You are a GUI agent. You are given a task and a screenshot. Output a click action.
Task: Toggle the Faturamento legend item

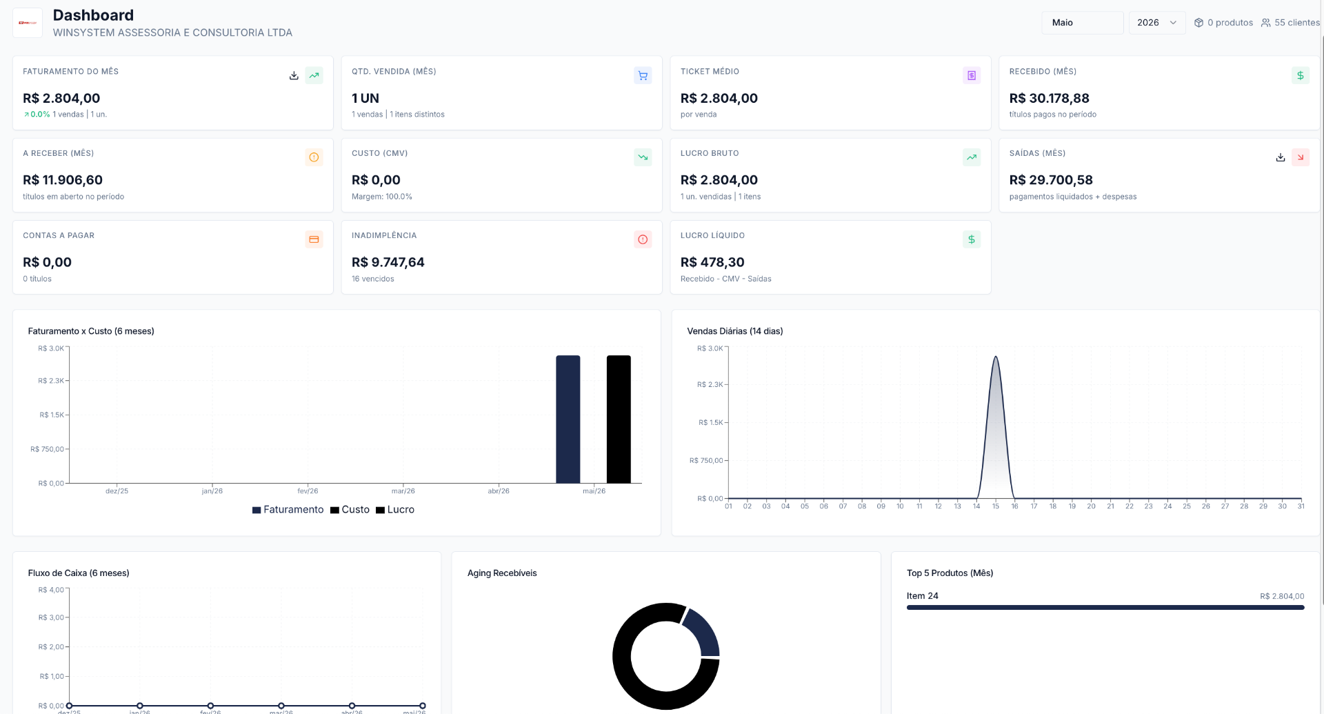click(x=288, y=510)
